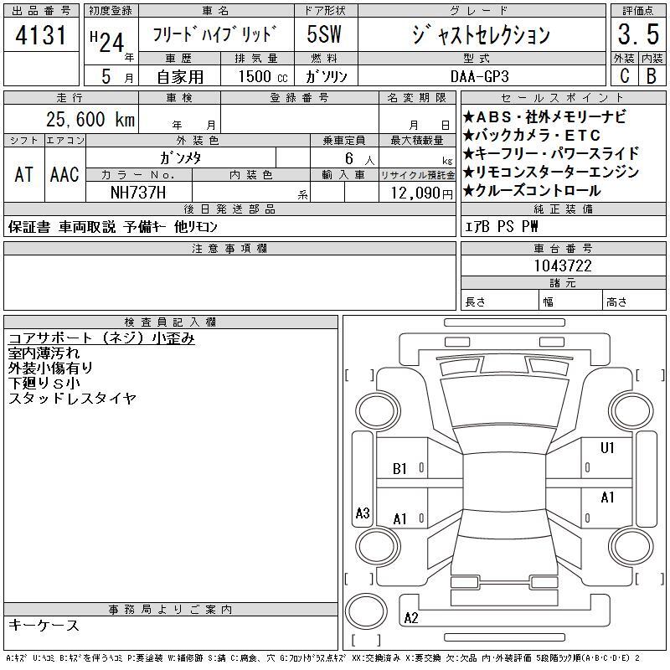Click the 高さ dimension field
Screen dimensions: 670x670
click(634, 301)
